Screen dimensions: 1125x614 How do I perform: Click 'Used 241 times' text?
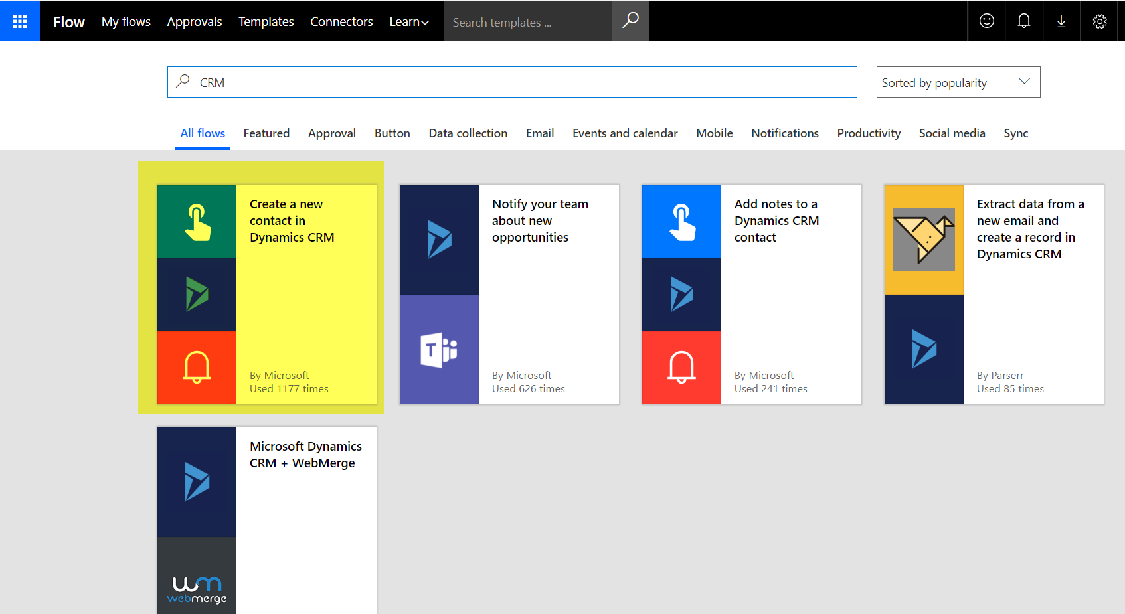click(771, 389)
